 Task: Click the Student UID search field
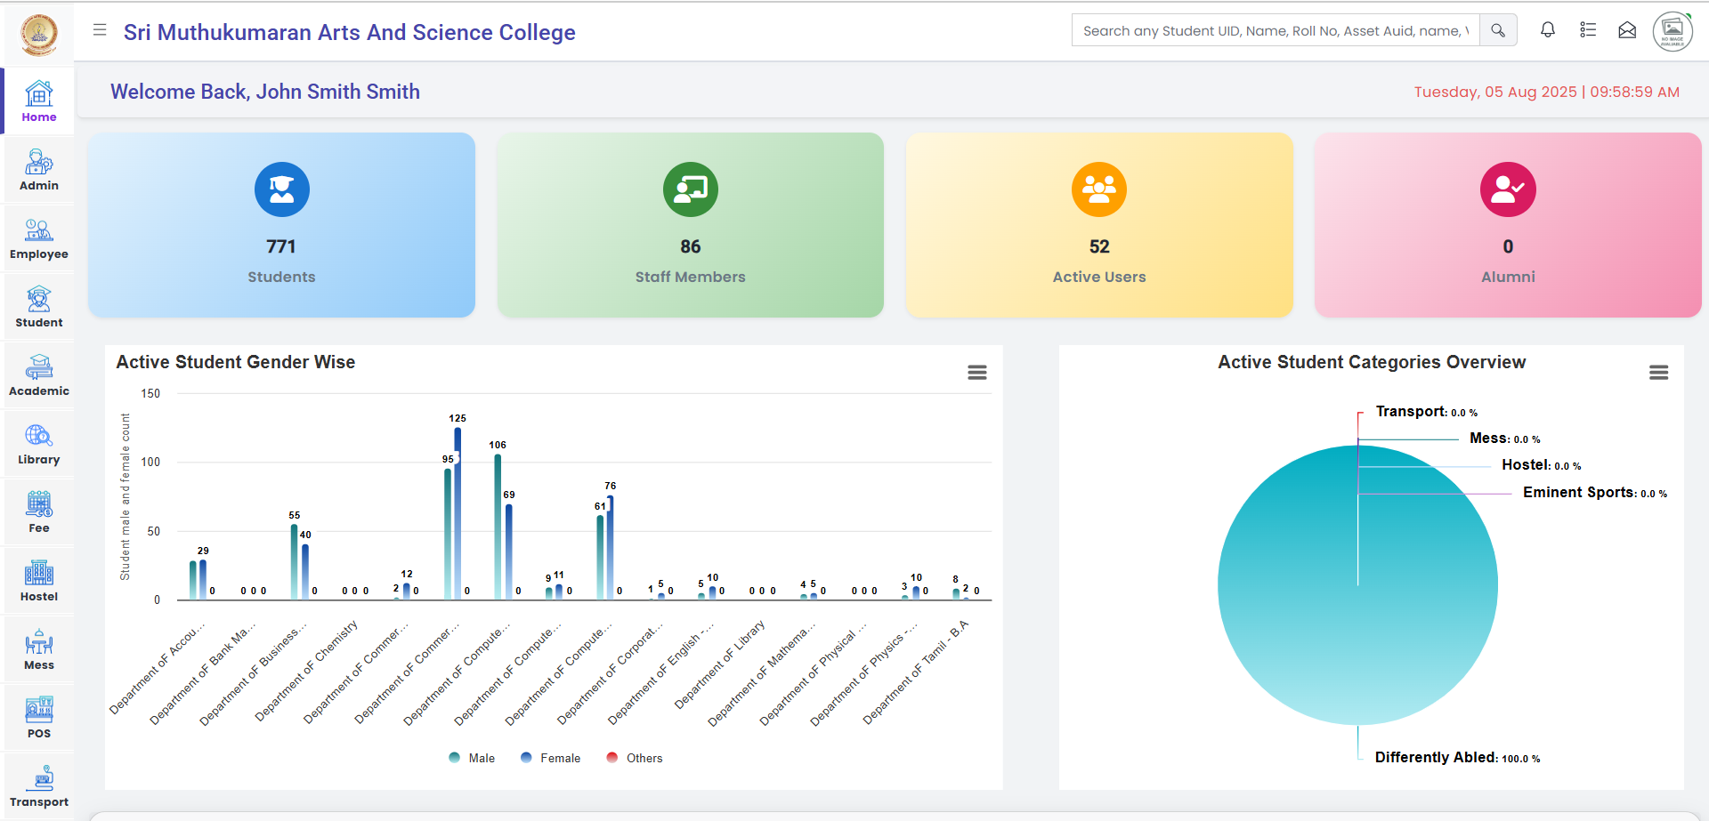tap(1275, 30)
